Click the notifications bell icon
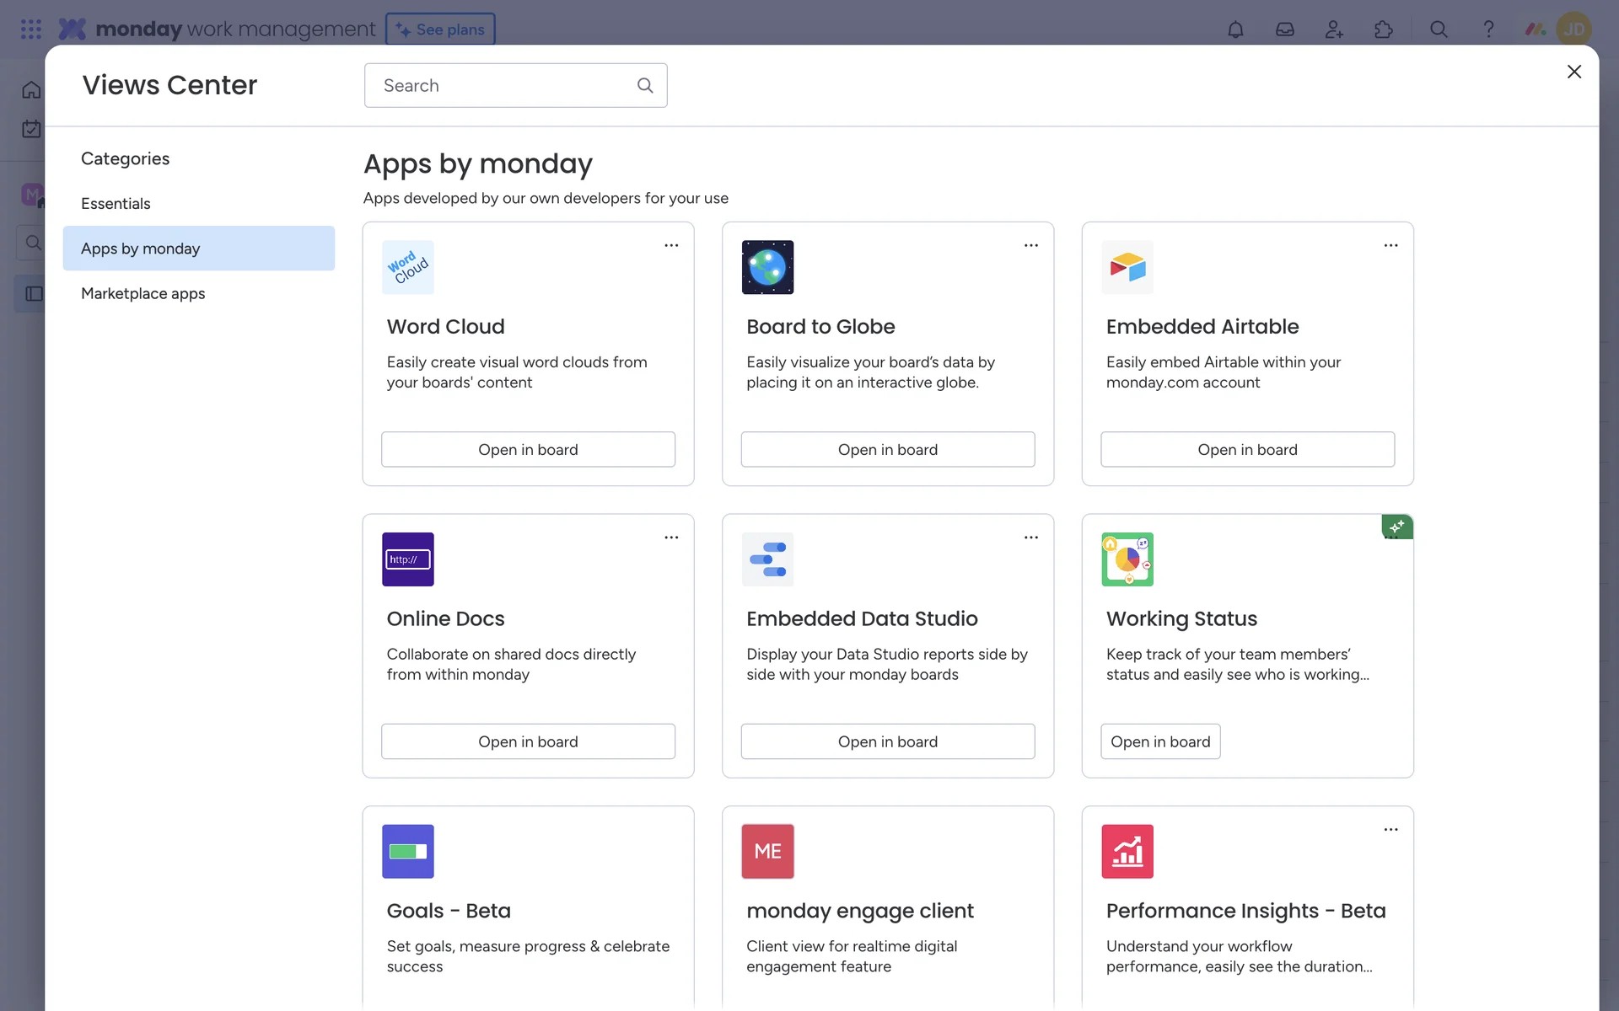Image resolution: width=1619 pixels, height=1011 pixels. 1235,29
